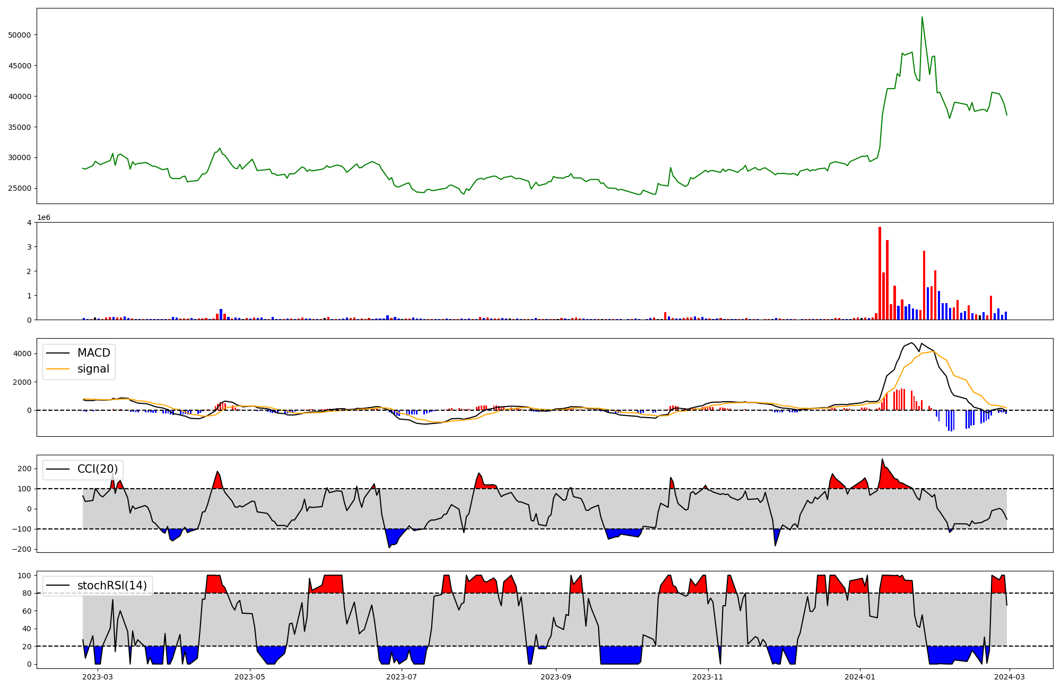Click the -200 tick on CCI axis
1061x689 pixels.
pyautogui.click(x=22, y=549)
